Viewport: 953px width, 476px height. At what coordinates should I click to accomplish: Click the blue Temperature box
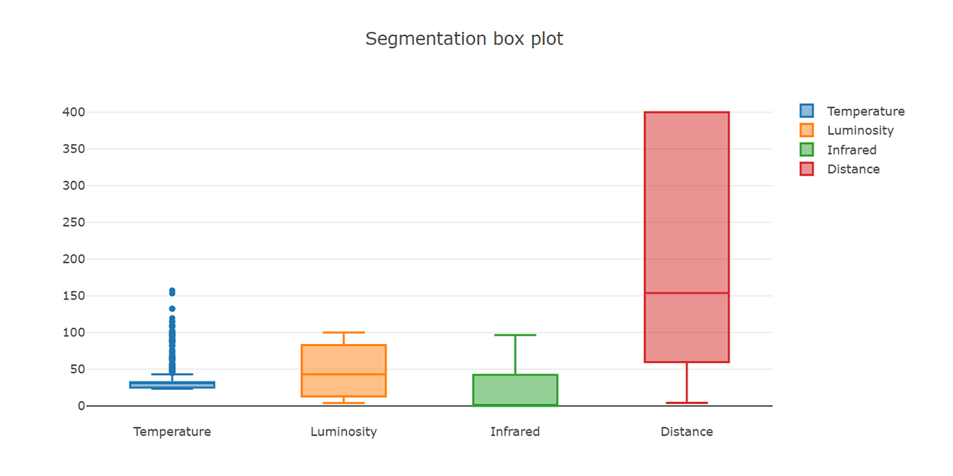click(172, 385)
